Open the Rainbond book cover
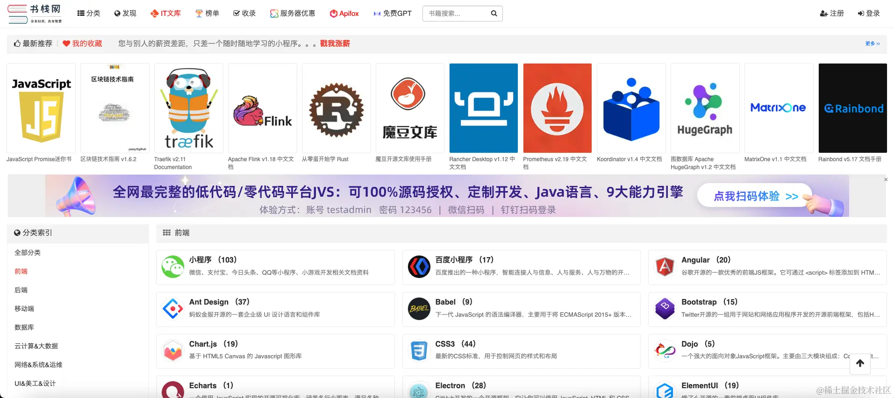 pyautogui.click(x=853, y=108)
